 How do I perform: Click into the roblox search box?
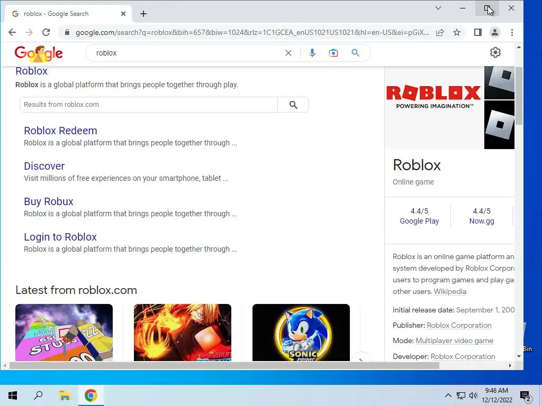click(x=188, y=53)
